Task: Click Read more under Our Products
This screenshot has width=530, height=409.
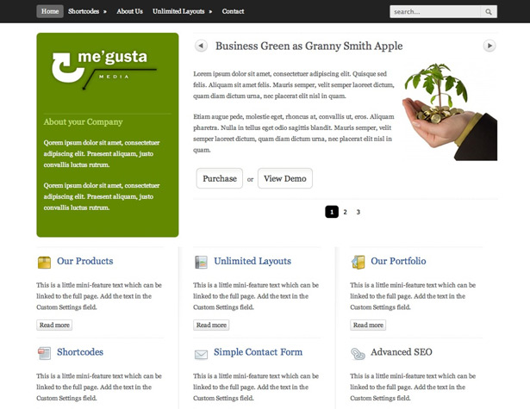Action: (x=54, y=325)
